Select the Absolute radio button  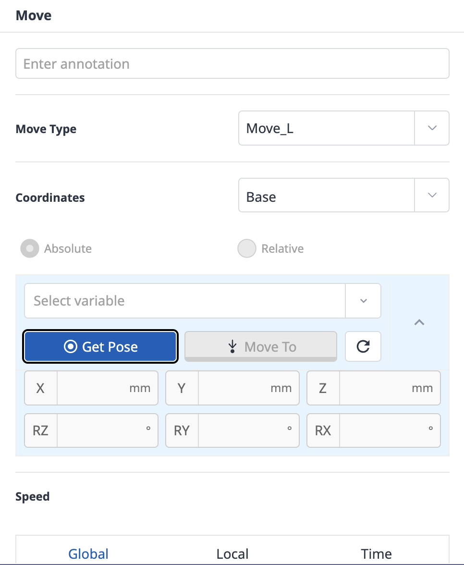tap(30, 248)
